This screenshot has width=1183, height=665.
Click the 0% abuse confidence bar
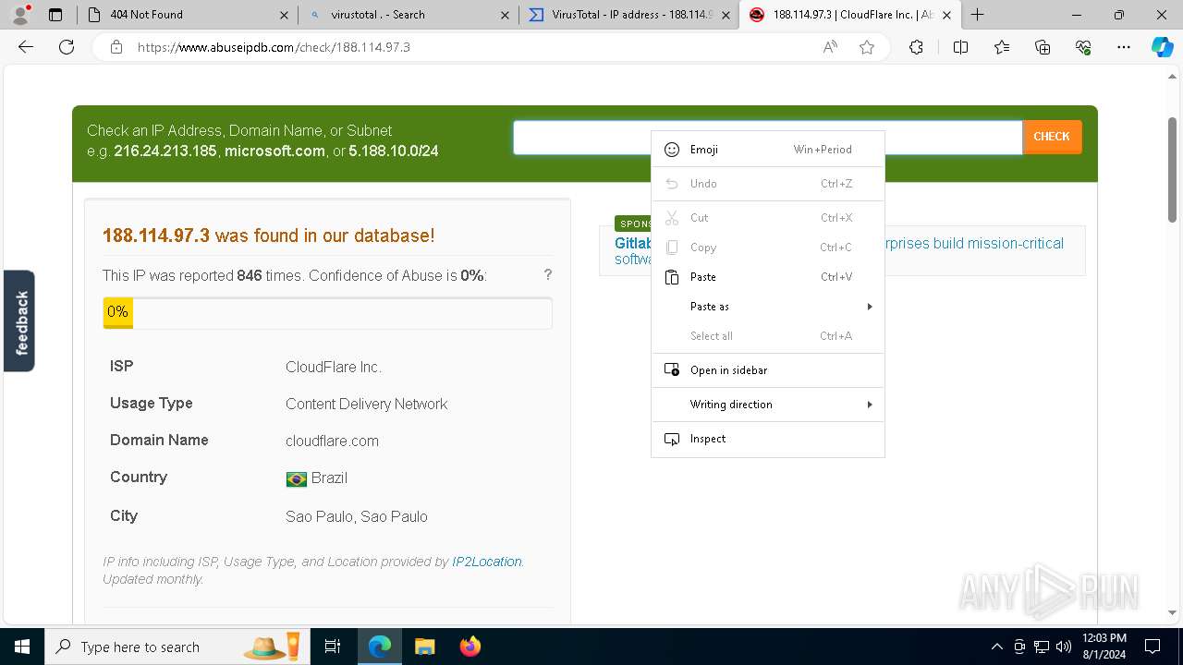(x=327, y=313)
